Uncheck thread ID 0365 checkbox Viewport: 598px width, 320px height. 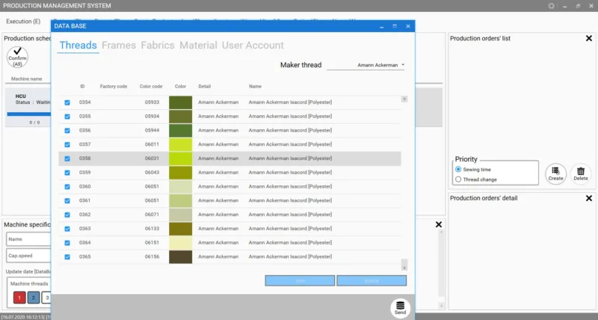point(67,257)
